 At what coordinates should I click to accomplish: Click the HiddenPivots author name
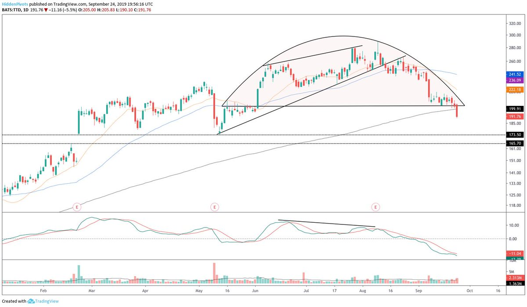pos(14,3)
